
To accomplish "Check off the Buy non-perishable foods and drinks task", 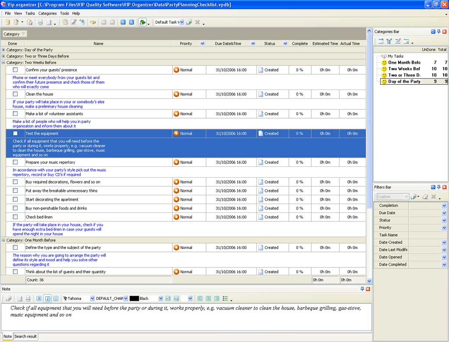I will pyautogui.click(x=15, y=208).
